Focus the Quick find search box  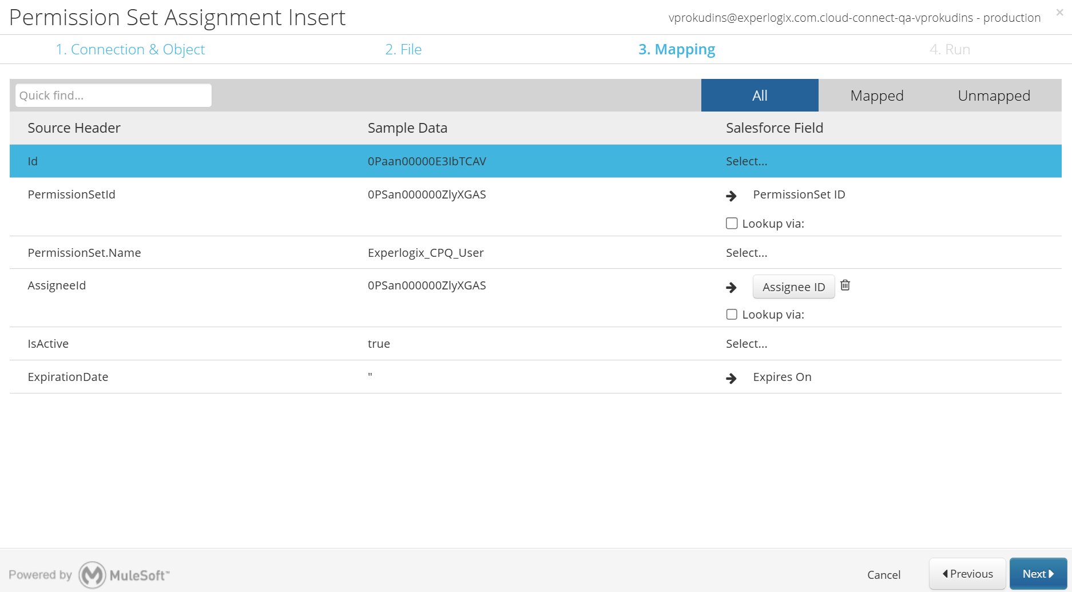[113, 96]
